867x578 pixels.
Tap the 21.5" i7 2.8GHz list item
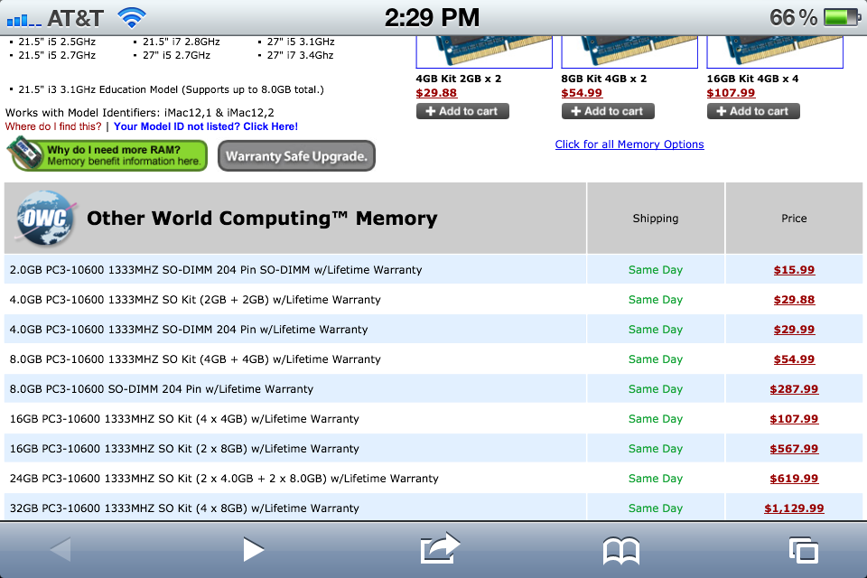click(181, 42)
